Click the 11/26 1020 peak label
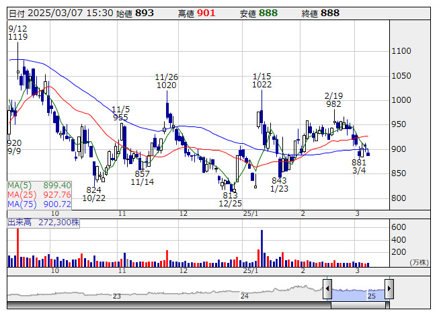 click(167, 81)
